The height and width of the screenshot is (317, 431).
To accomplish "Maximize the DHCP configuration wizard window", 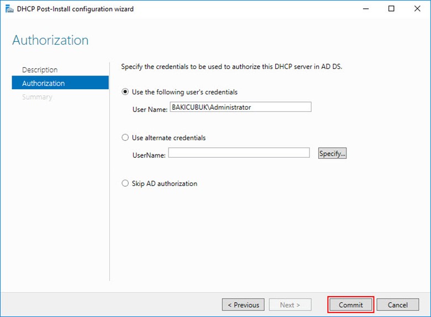I will click(391, 9).
